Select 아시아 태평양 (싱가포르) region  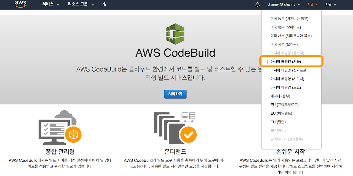(x=289, y=70)
